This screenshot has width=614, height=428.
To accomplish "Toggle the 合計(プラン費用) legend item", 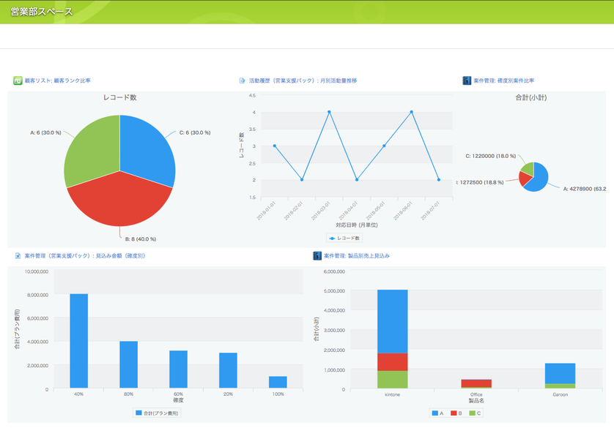I will click(x=157, y=413).
